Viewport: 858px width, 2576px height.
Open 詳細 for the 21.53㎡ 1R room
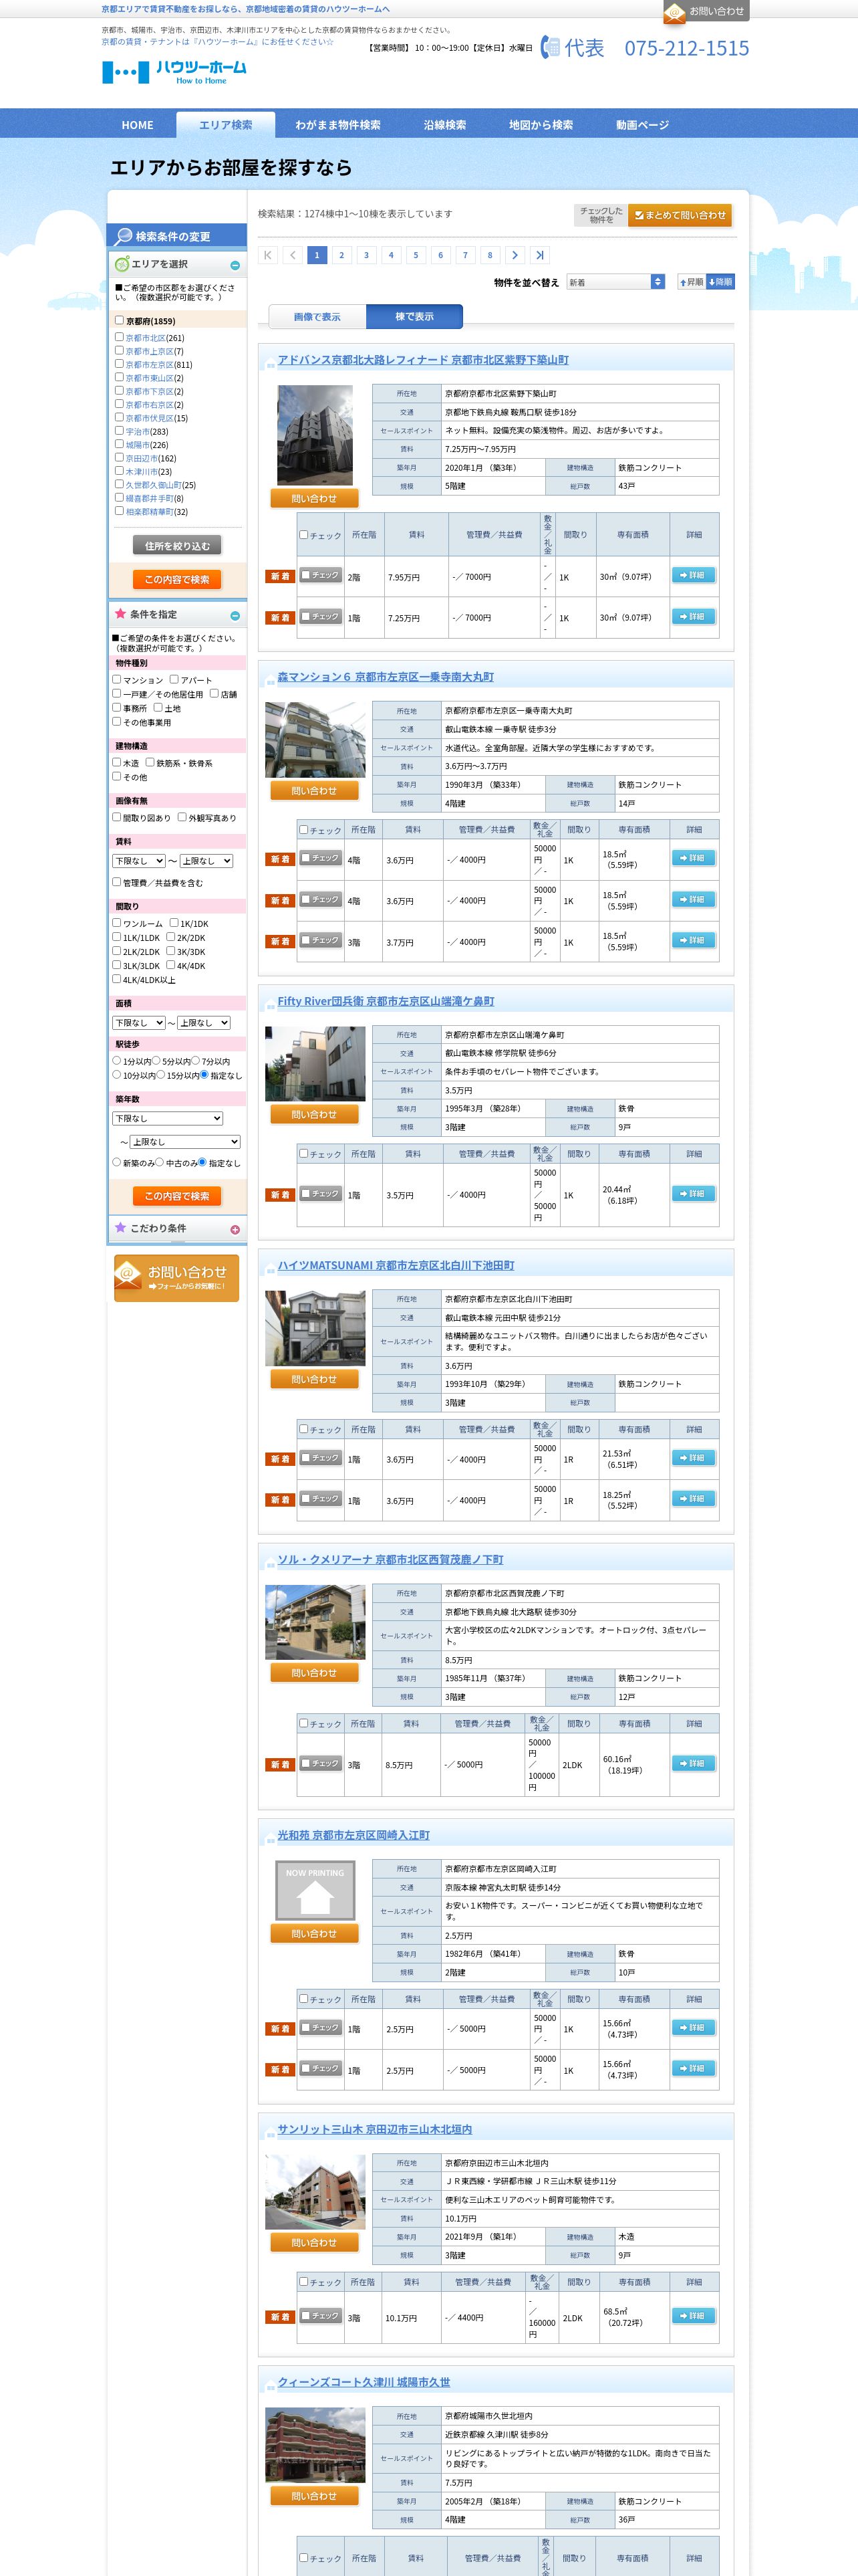point(694,1458)
